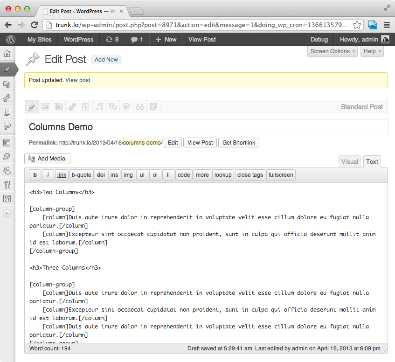Screen dimensions: 395x362
Task: Open the comments bubble showing 1
Action: [x=137, y=40]
